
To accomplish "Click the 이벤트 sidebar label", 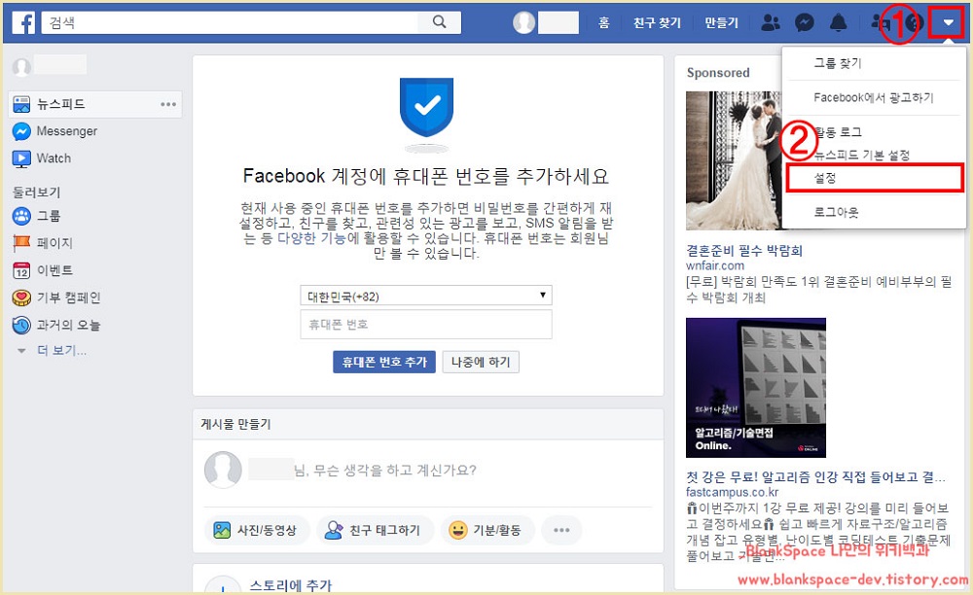I will pyautogui.click(x=54, y=270).
